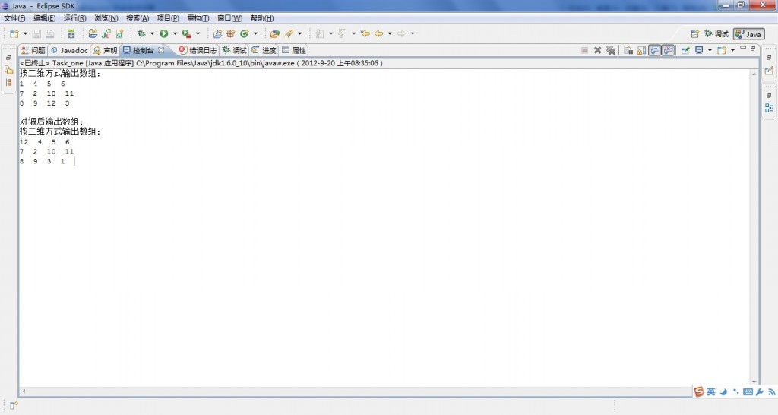Image resolution: width=778 pixels, height=415 pixels.
Task: Click Remove Launch single X icon
Action: (597, 50)
